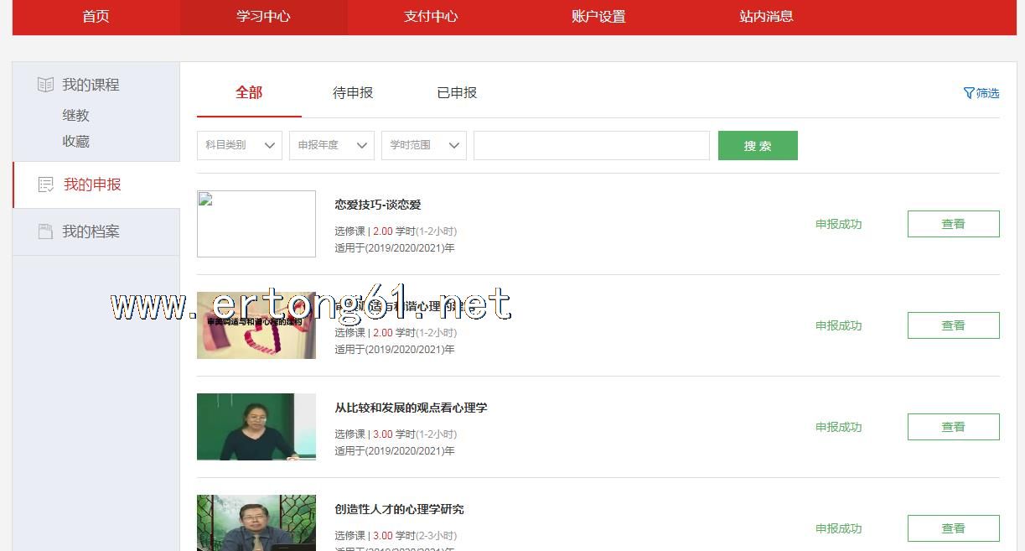Click 查看 for the 恋爱技巧-谈恋爱 course

coord(953,224)
